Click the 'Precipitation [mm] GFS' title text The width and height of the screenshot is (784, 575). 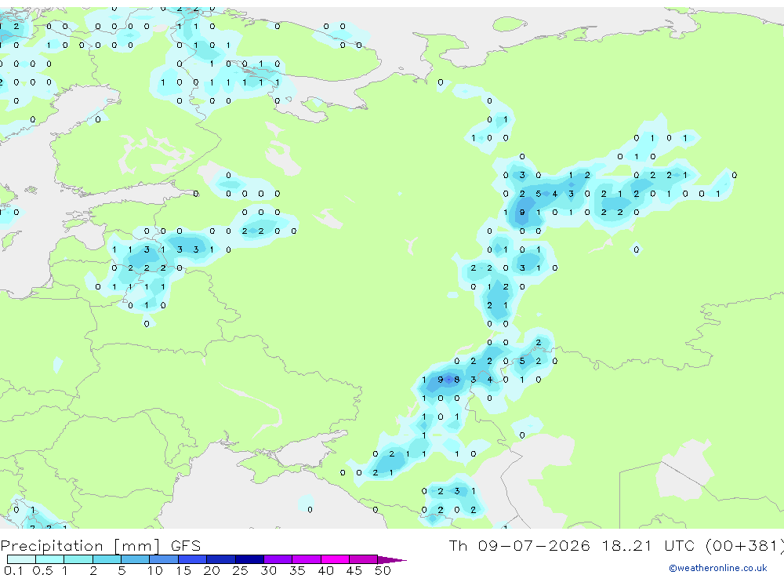tap(100, 545)
